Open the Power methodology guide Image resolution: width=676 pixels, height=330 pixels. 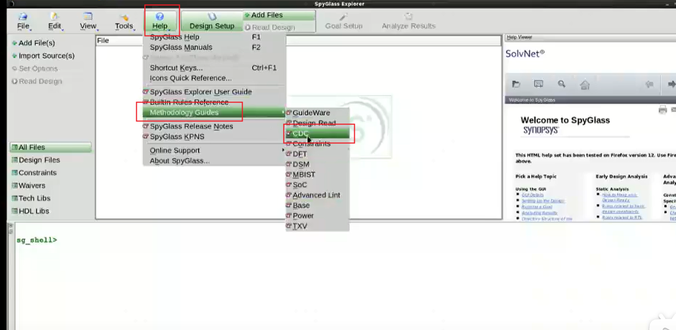pos(317,215)
